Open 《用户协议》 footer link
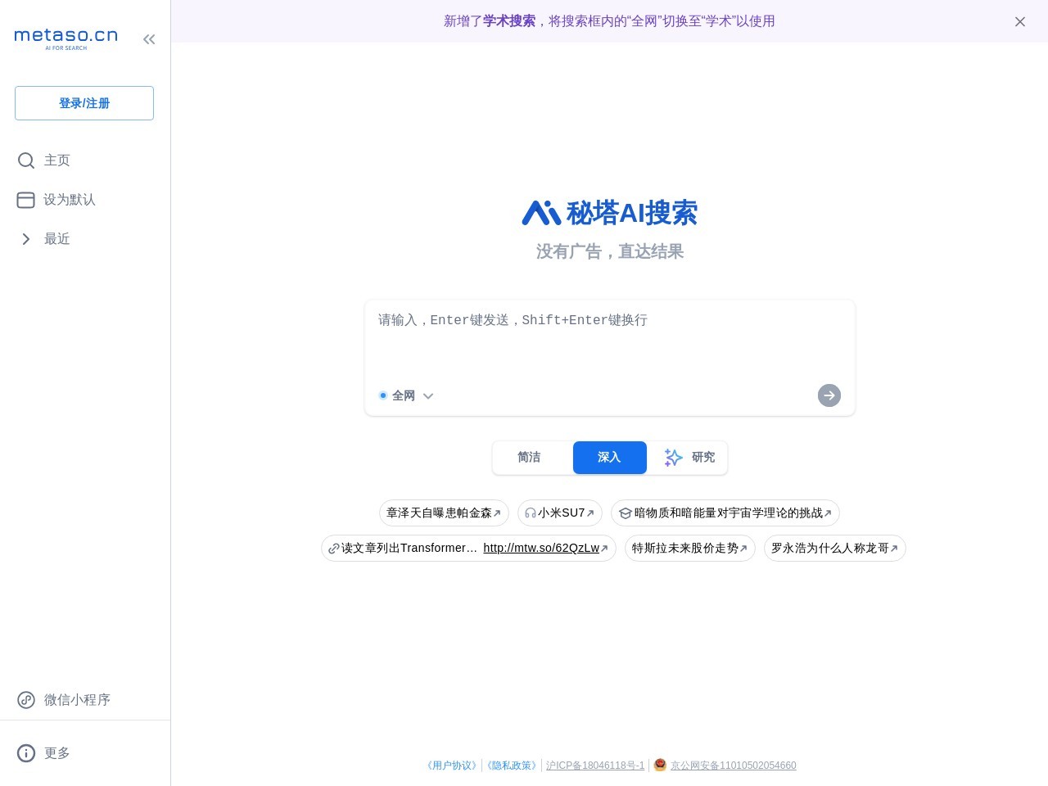The image size is (1048, 786). (x=451, y=766)
